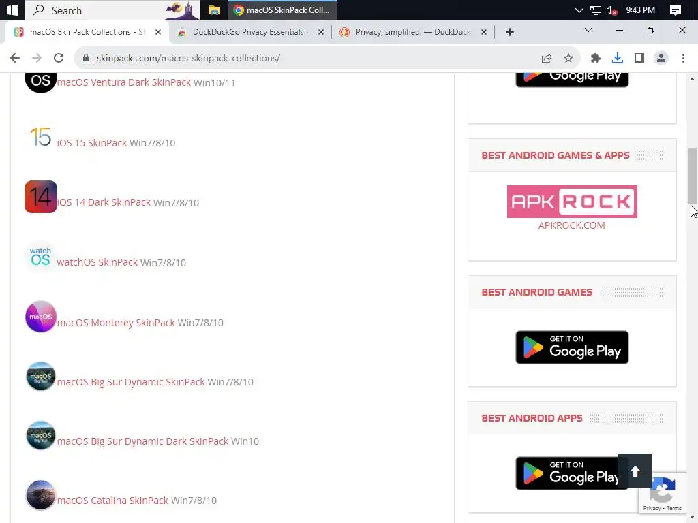Close the macOS SkinPack Collections tab
The width and height of the screenshot is (698, 523).
(158, 32)
